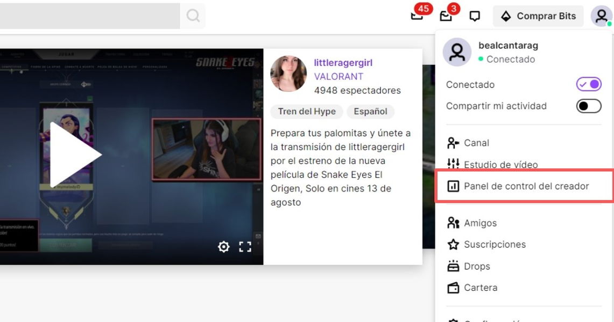
Task: Click the search magnifier button
Action: 193,16
